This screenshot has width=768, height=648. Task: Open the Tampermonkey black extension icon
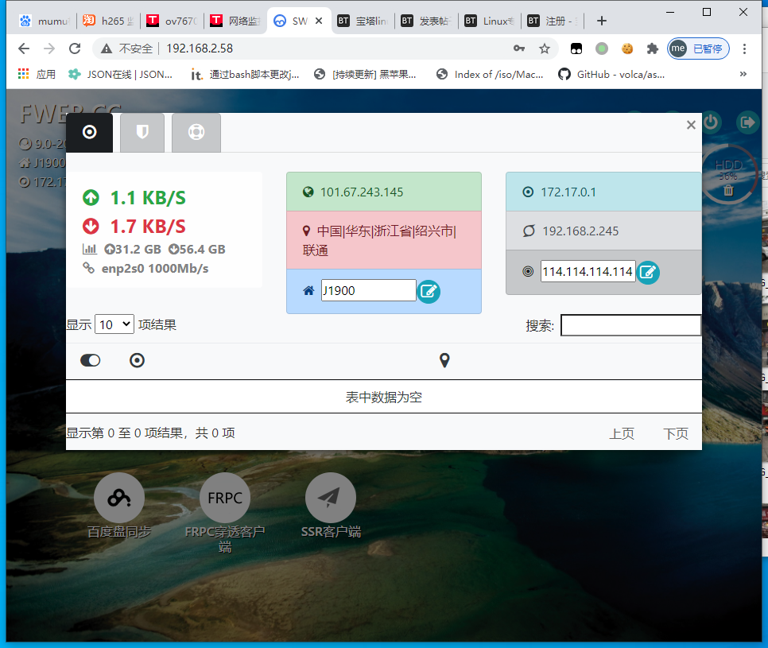[576, 49]
